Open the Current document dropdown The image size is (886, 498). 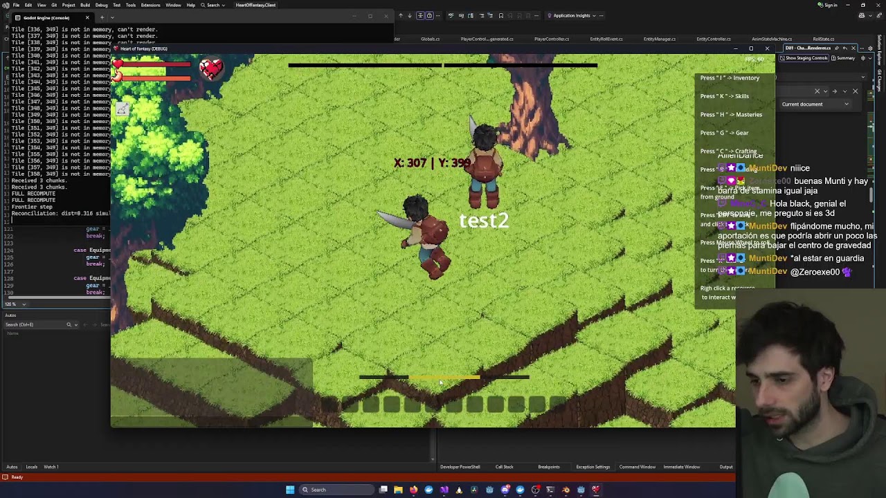[x=814, y=104]
